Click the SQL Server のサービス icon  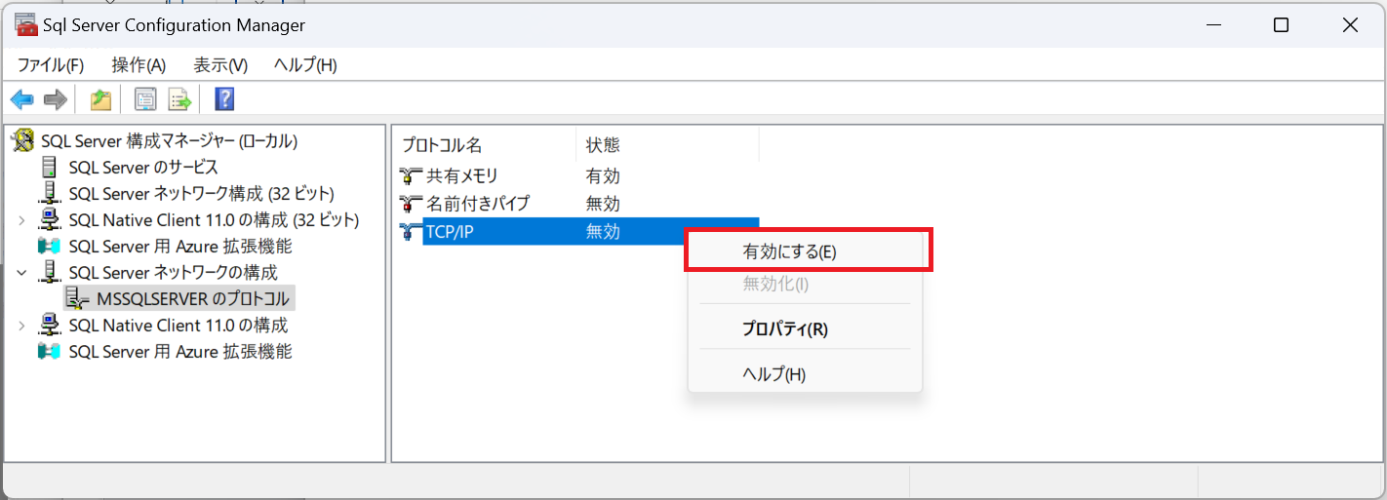pyautogui.click(x=49, y=168)
